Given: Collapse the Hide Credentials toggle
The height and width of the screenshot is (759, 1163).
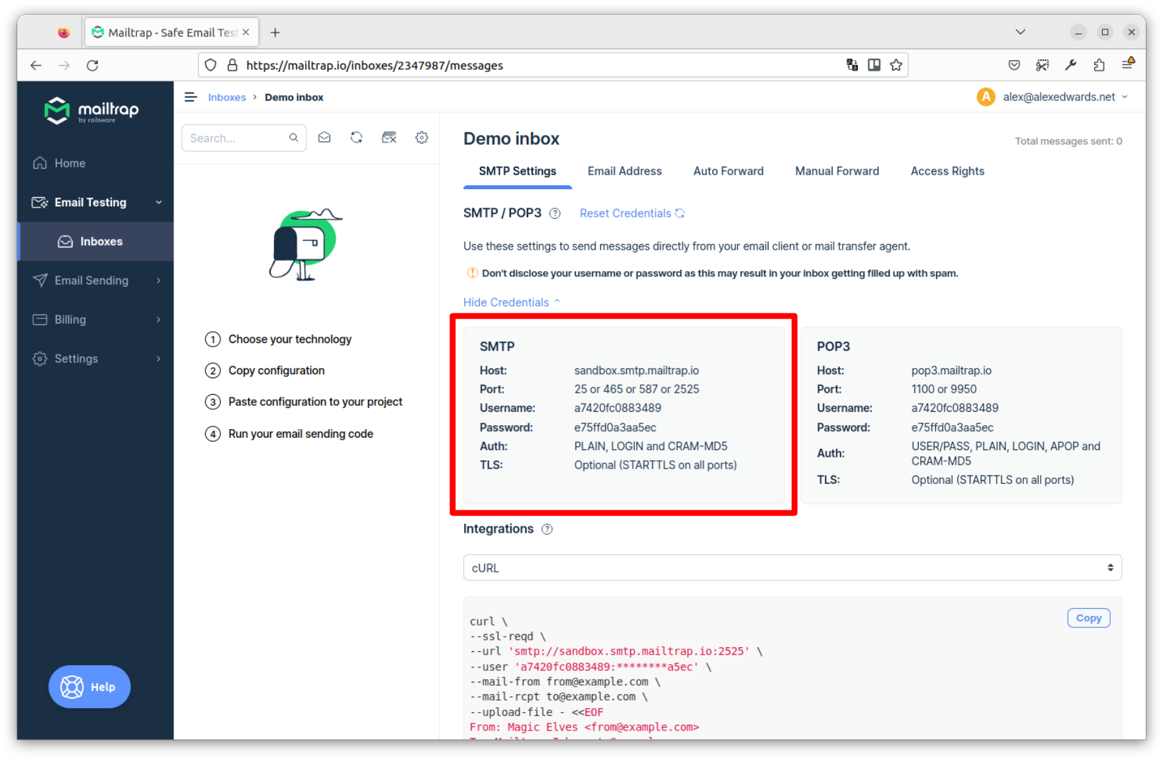Looking at the screenshot, I should click(511, 302).
